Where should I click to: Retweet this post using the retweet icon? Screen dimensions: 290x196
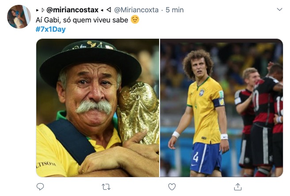coord(106,187)
